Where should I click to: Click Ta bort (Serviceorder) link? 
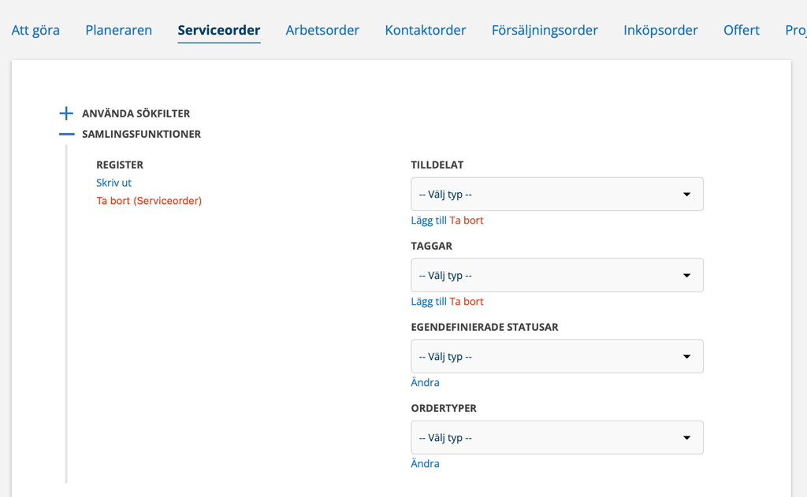coord(149,201)
